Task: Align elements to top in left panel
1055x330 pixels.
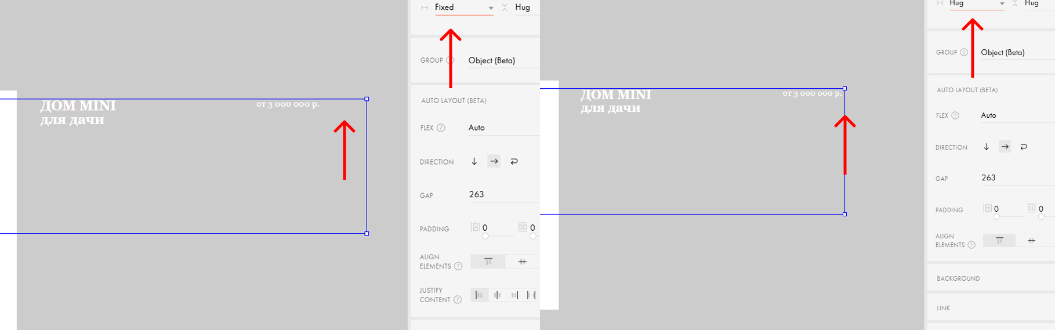Action: click(x=488, y=262)
